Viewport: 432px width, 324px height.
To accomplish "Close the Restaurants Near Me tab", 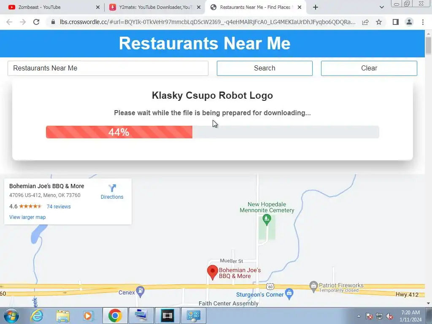I will tap(300, 8).
